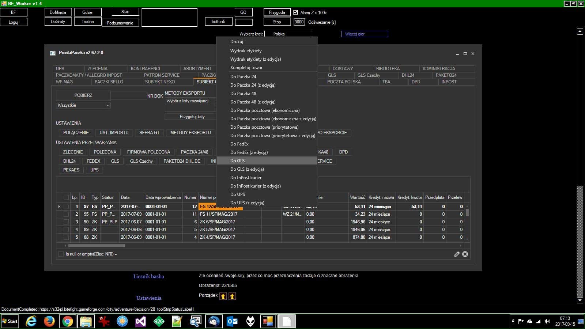Show hidden system tray icons
The image size is (585, 329).
coord(513,321)
